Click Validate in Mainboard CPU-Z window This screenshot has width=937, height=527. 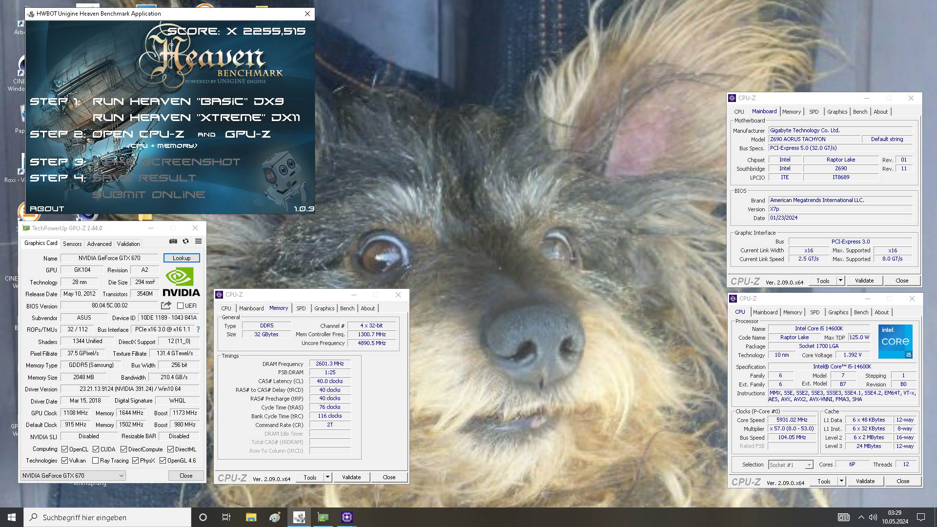(864, 281)
